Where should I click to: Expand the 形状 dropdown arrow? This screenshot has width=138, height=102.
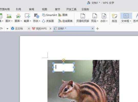click(x=39, y=21)
